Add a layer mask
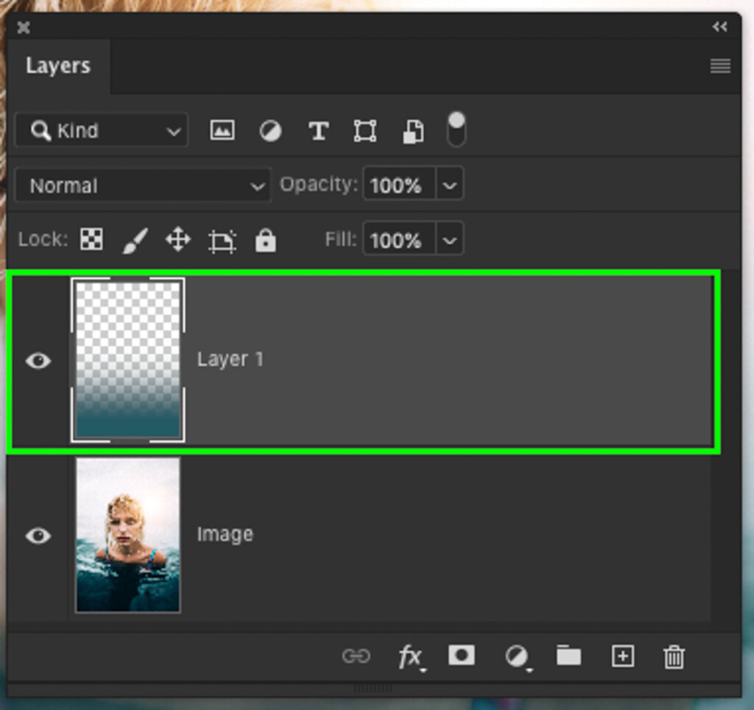754x710 pixels. (x=462, y=656)
